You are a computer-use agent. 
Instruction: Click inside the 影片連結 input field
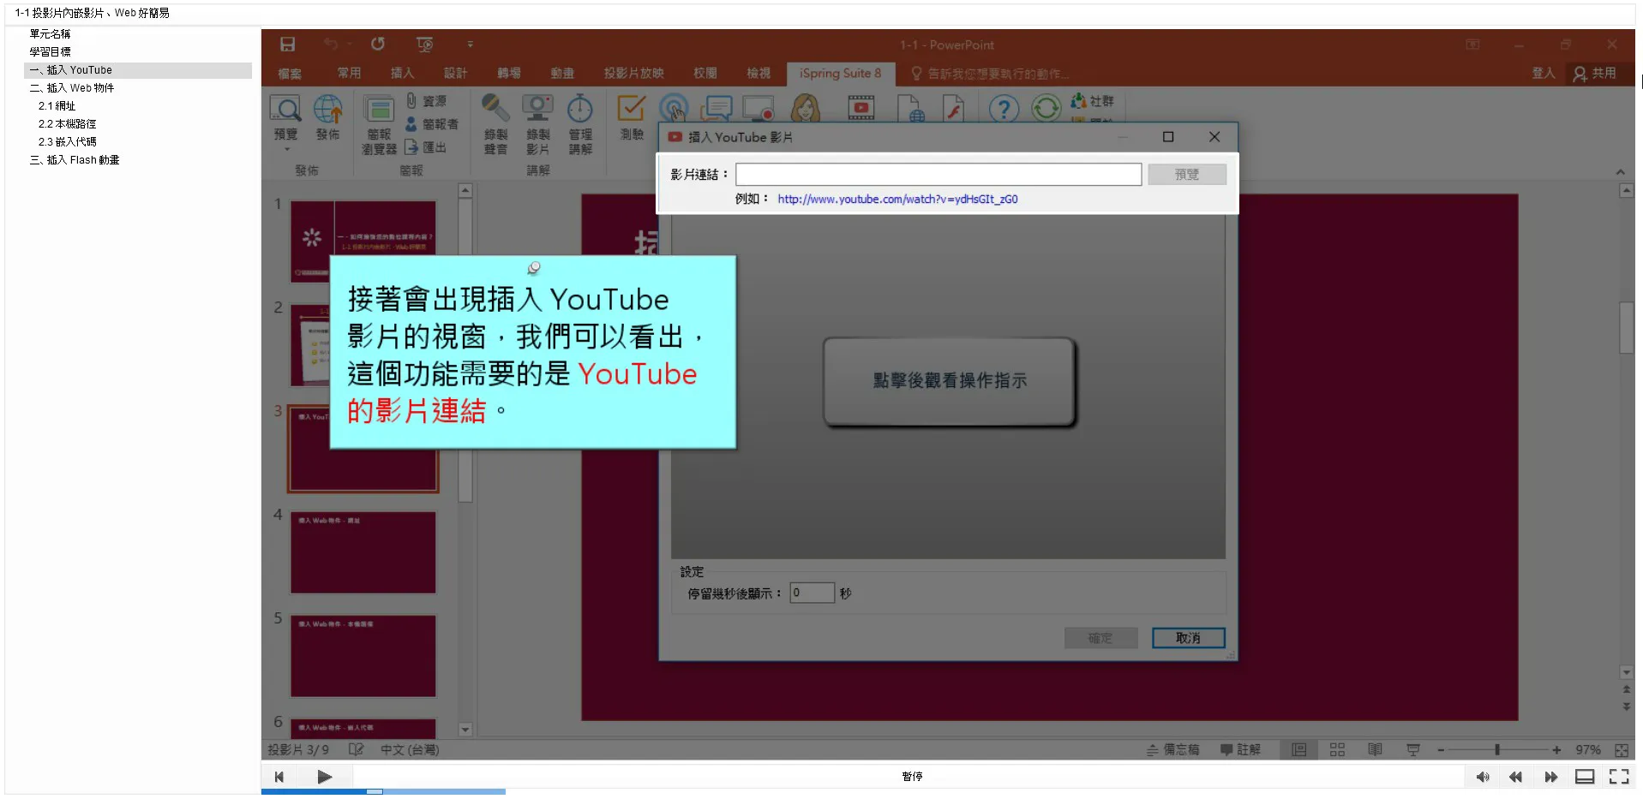[938, 175]
